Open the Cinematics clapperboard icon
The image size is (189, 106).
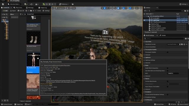click(x=37, y=4)
